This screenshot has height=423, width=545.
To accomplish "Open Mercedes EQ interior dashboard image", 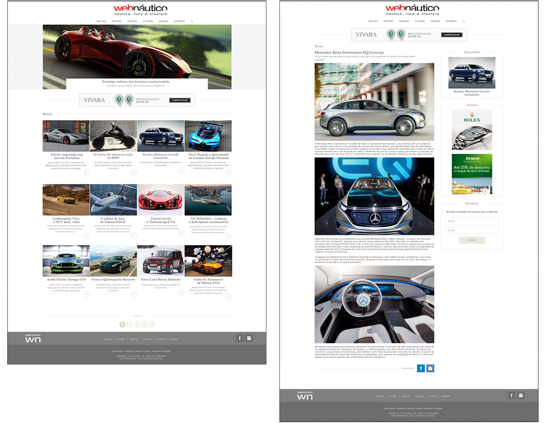I will point(374,304).
